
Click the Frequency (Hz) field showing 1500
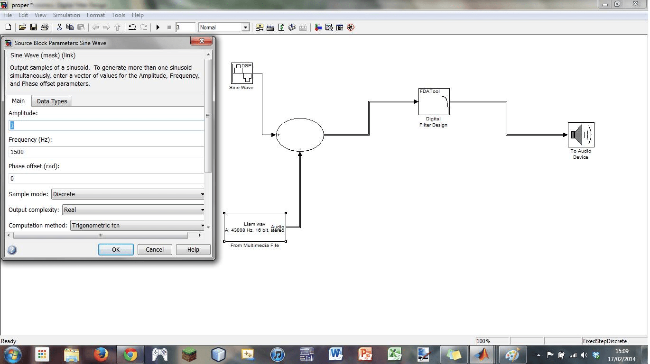coord(106,152)
